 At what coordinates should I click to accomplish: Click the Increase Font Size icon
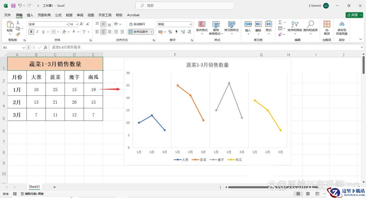(82, 24)
